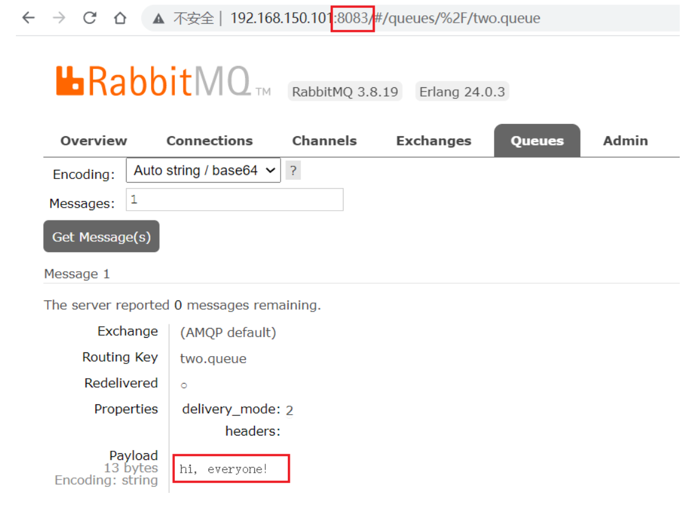Select the Queues tab
Viewport: 684px width, 510px height.
(x=537, y=141)
